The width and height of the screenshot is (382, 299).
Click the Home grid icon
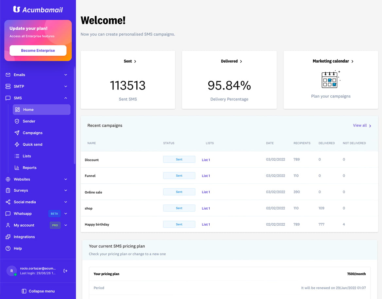coord(17,110)
